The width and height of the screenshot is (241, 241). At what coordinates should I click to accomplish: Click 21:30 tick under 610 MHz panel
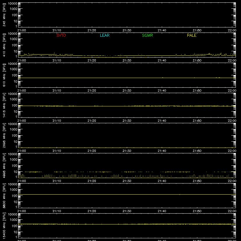(127, 91)
